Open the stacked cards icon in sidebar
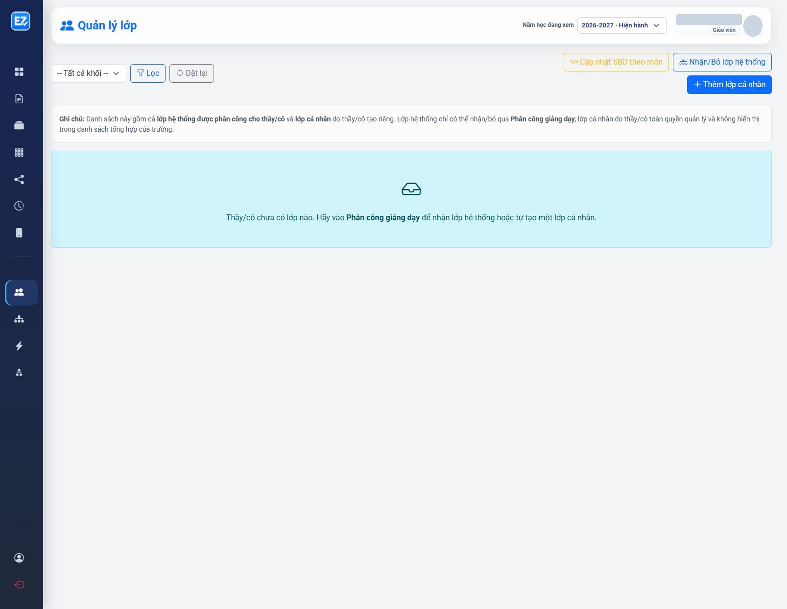The image size is (787, 609). coord(19,125)
